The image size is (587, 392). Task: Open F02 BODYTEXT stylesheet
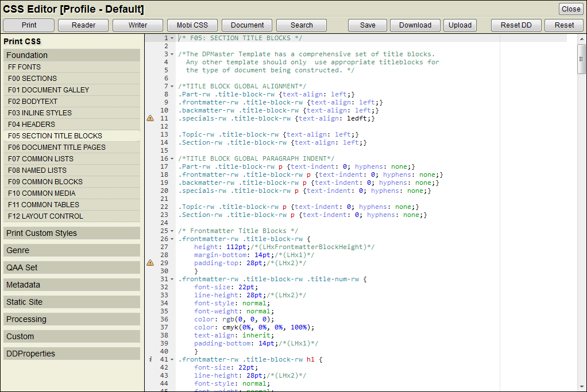pyautogui.click(x=72, y=102)
